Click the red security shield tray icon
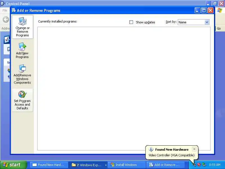 (199, 165)
